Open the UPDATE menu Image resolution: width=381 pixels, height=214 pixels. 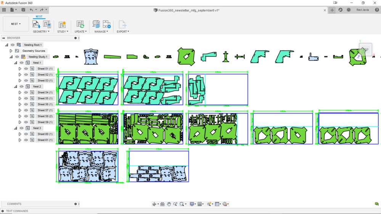click(x=80, y=32)
